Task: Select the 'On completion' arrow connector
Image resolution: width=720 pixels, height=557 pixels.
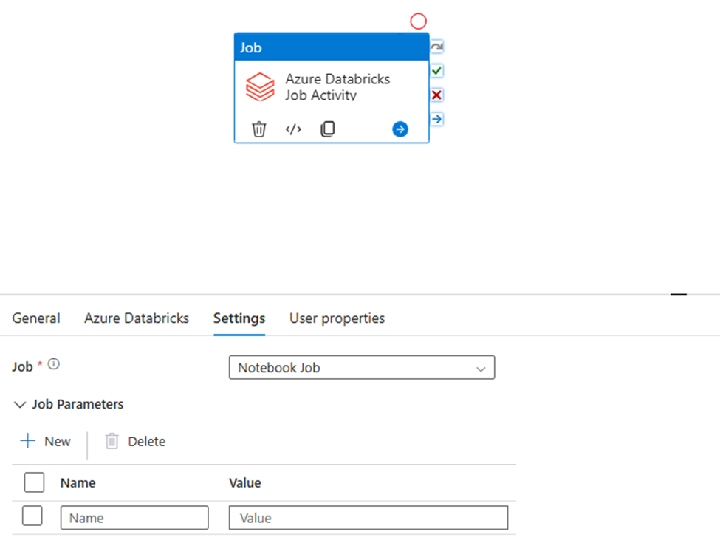Action: (436, 120)
